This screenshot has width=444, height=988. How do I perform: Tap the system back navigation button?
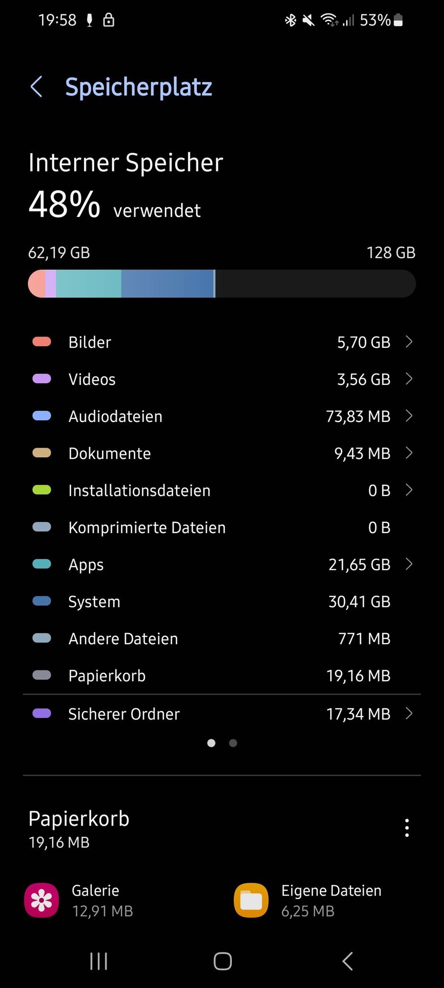(347, 961)
